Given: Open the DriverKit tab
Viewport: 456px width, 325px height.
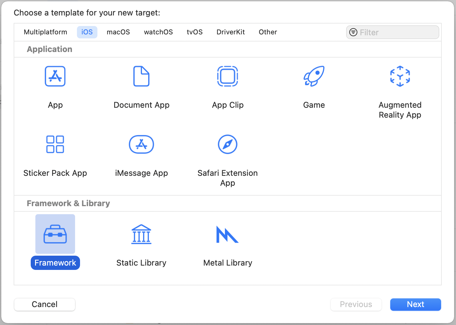Looking at the screenshot, I should pyautogui.click(x=230, y=32).
